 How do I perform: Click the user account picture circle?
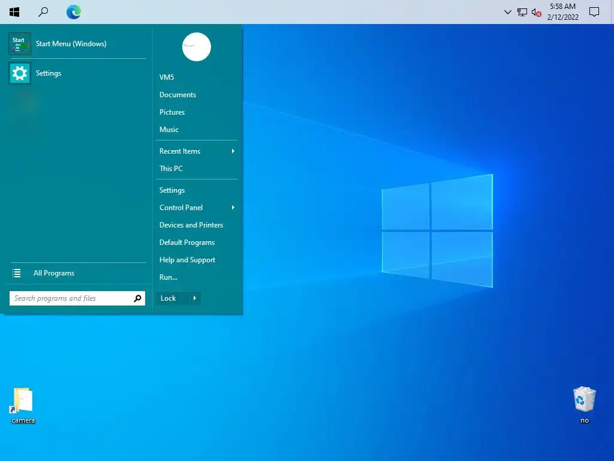pyautogui.click(x=197, y=47)
